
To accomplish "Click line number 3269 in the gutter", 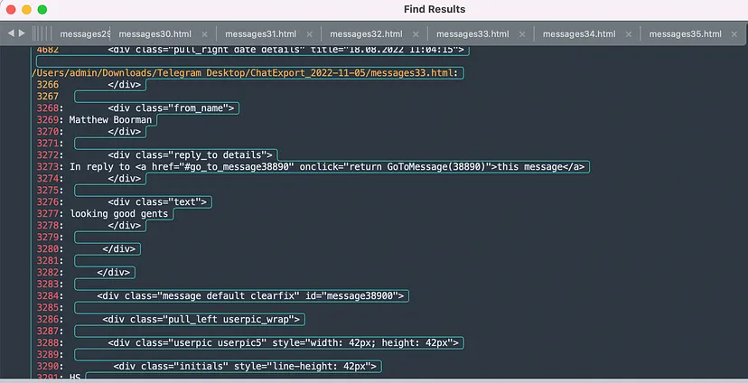I will point(48,120).
